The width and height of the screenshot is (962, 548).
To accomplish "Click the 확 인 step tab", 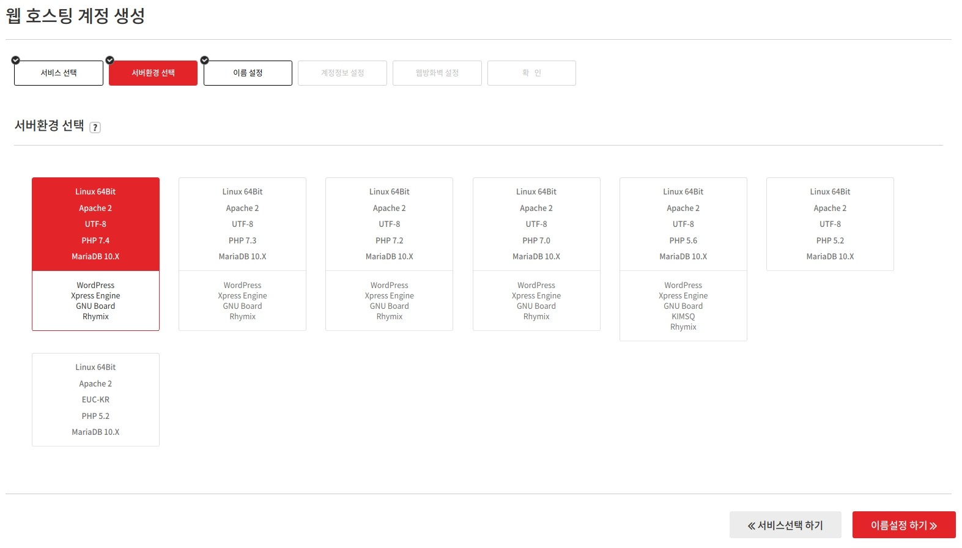I will [531, 73].
